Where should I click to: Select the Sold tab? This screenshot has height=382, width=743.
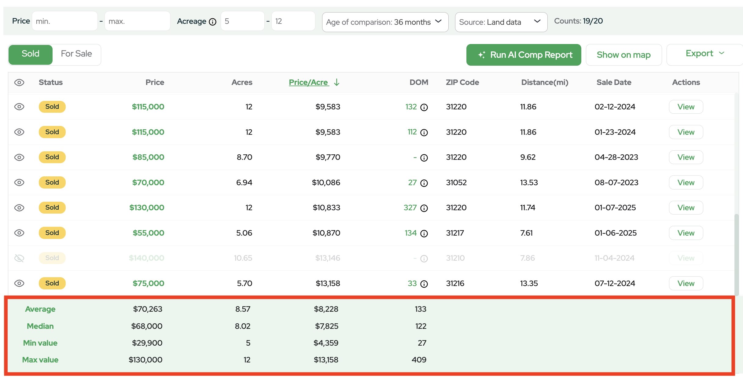[31, 54]
